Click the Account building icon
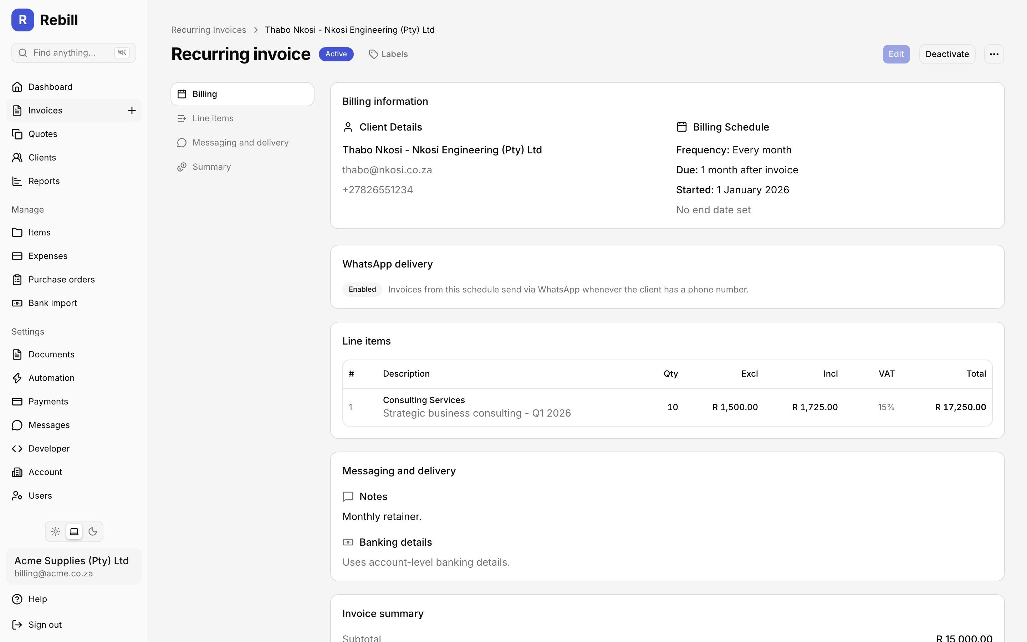 [17, 472]
